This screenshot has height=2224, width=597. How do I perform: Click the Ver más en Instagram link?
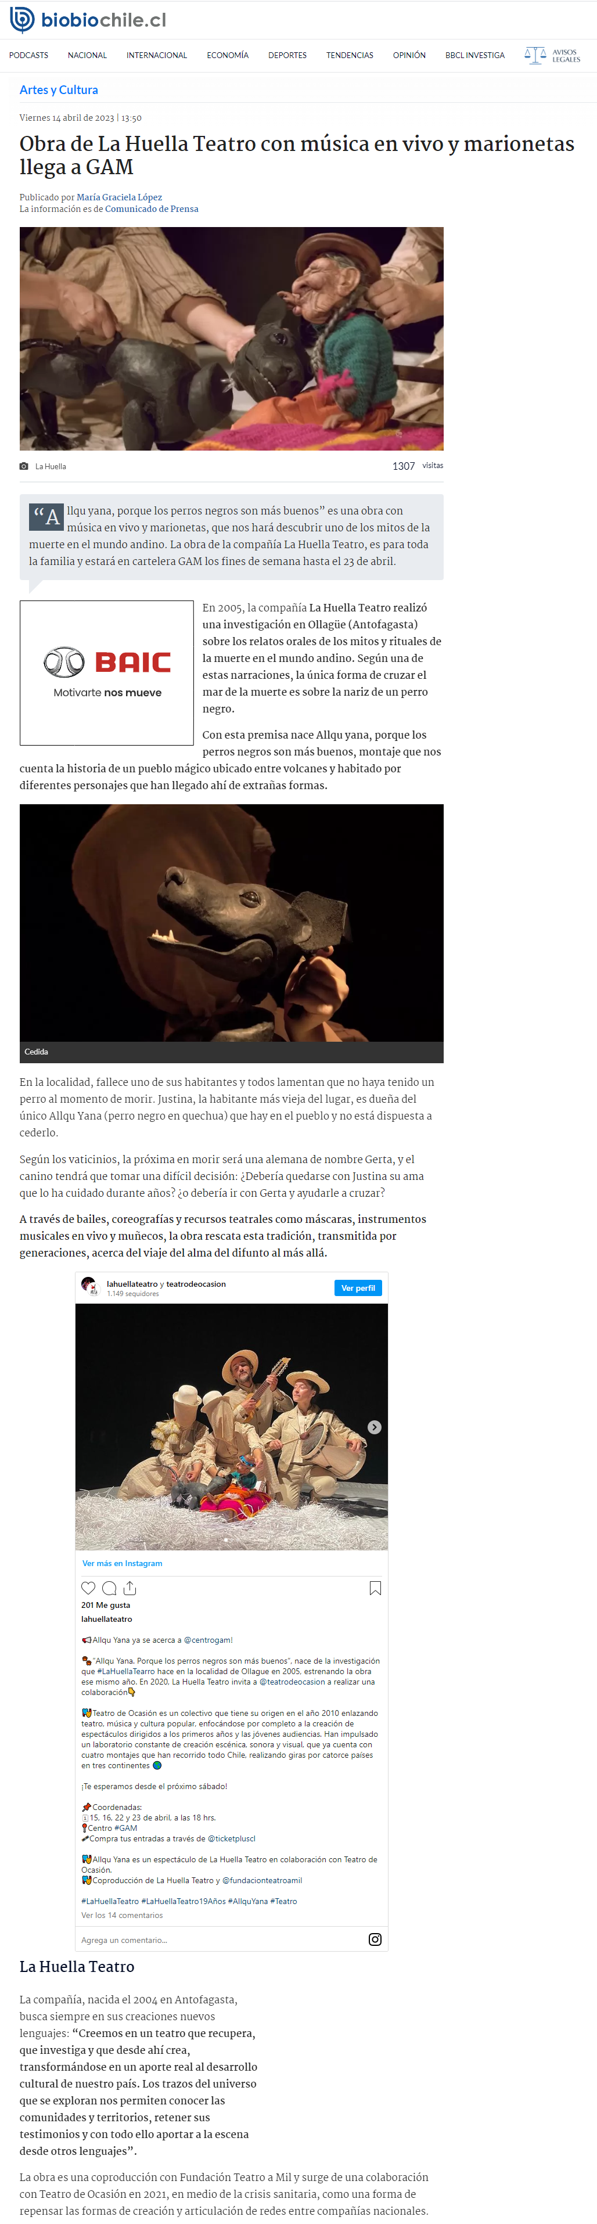point(122,1563)
